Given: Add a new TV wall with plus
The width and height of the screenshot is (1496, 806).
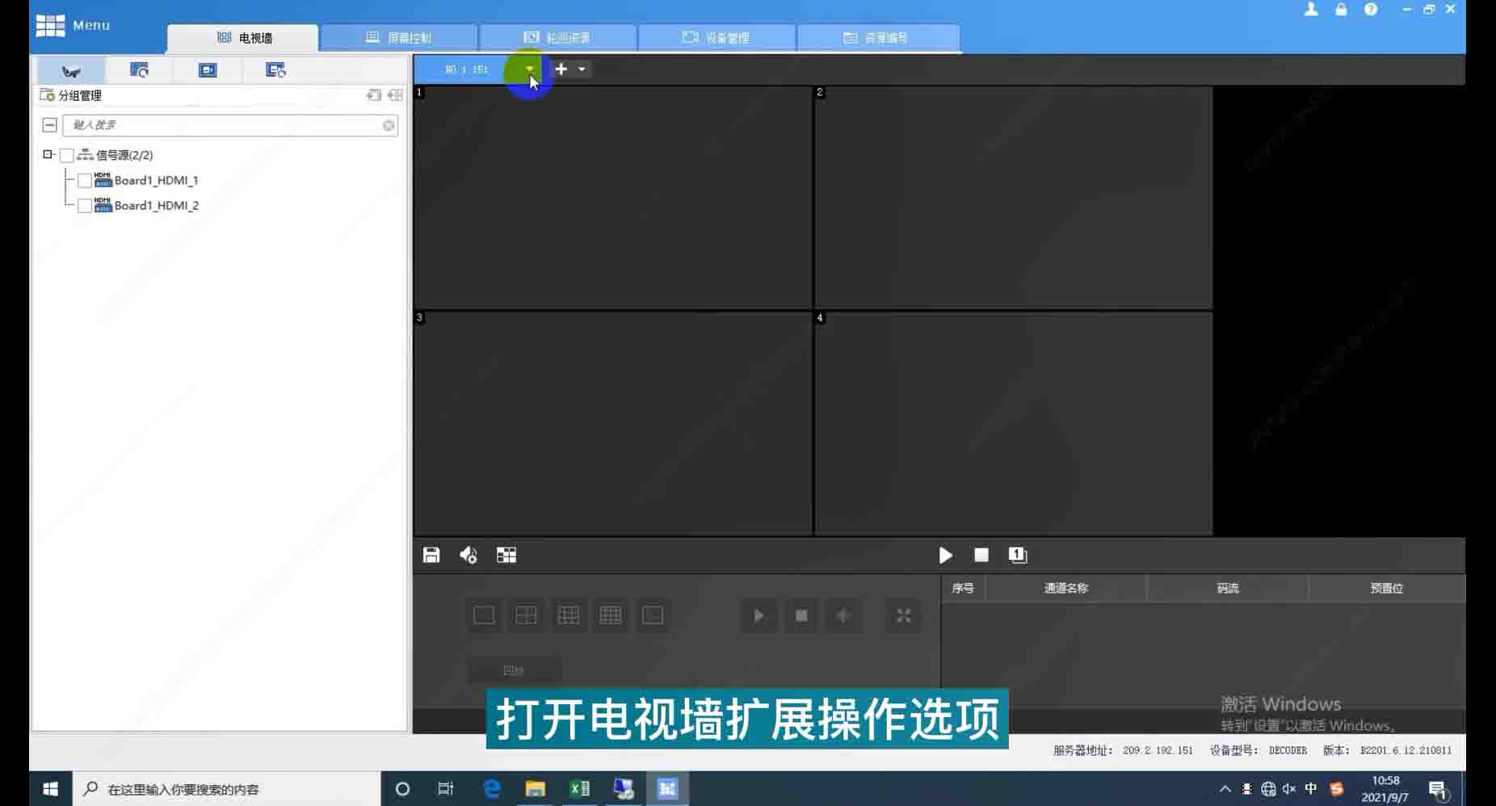Looking at the screenshot, I should (561, 69).
